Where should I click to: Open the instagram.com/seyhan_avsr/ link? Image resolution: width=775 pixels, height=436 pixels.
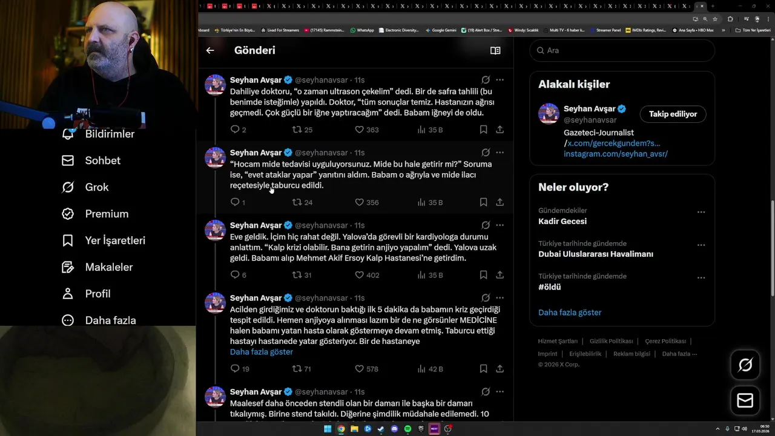616,154
